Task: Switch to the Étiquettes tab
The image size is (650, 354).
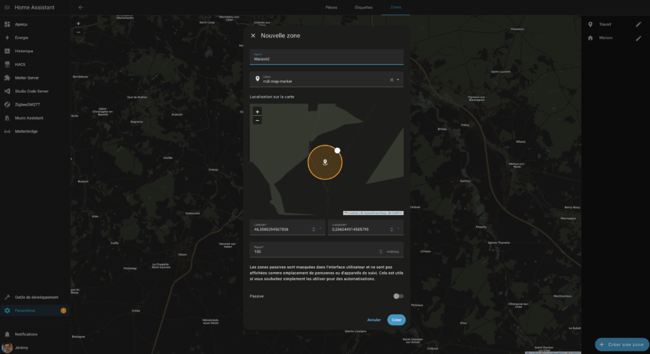Action: click(x=364, y=7)
